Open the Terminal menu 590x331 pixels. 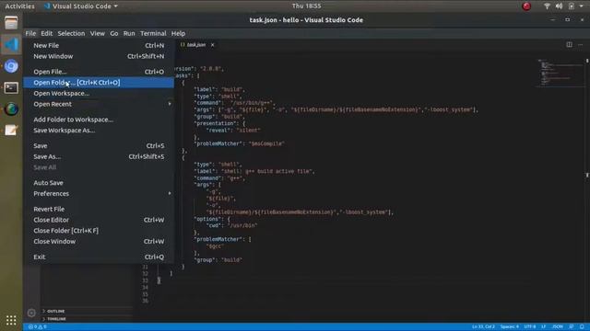tap(153, 33)
